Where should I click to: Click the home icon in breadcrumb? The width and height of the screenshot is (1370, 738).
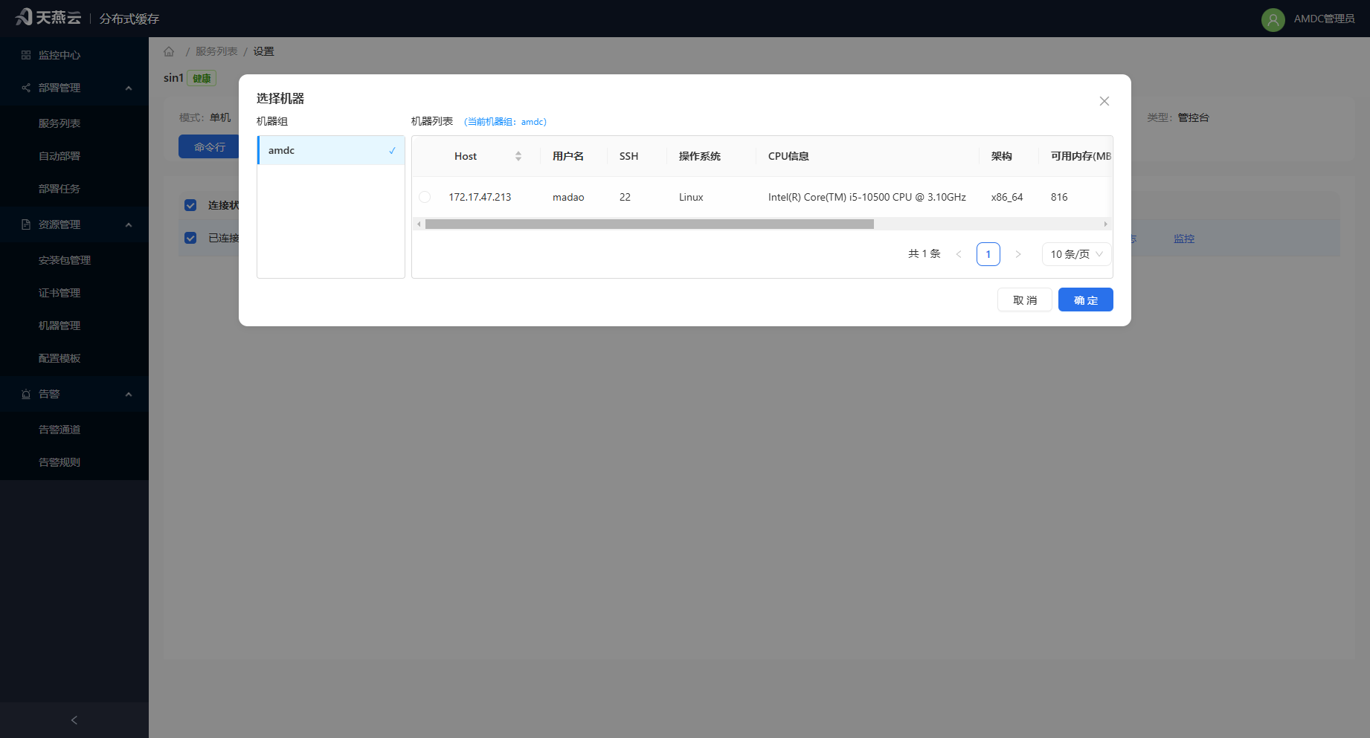point(169,51)
